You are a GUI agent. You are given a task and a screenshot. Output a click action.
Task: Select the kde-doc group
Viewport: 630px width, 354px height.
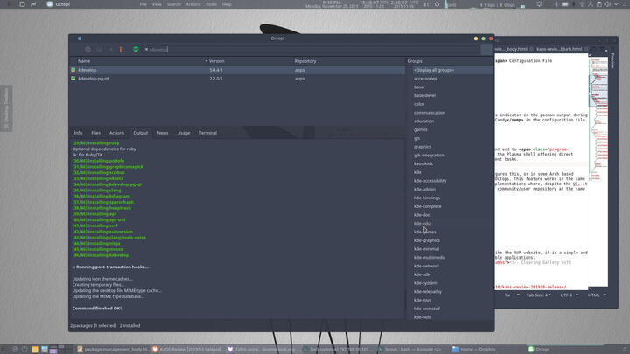click(x=422, y=215)
